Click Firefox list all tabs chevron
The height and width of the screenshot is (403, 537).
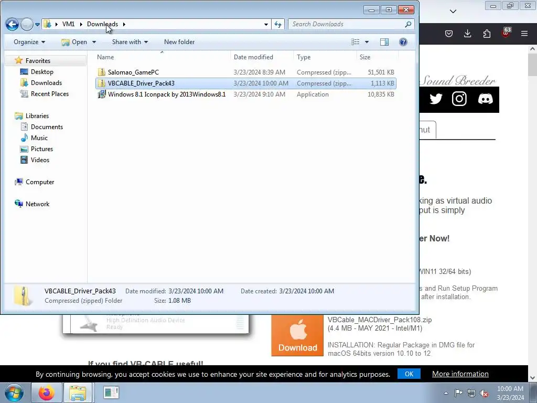click(453, 12)
